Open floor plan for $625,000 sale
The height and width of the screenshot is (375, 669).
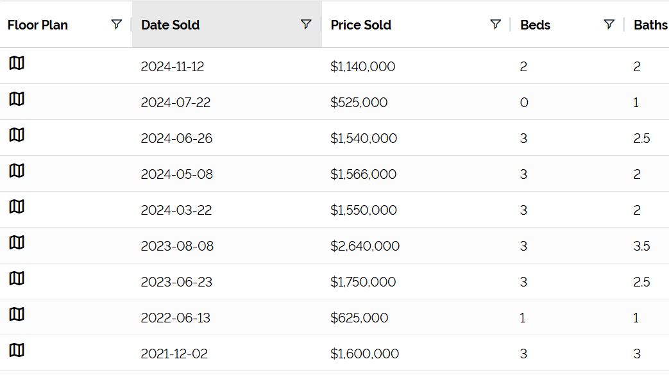pyautogui.click(x=17, y=314)
